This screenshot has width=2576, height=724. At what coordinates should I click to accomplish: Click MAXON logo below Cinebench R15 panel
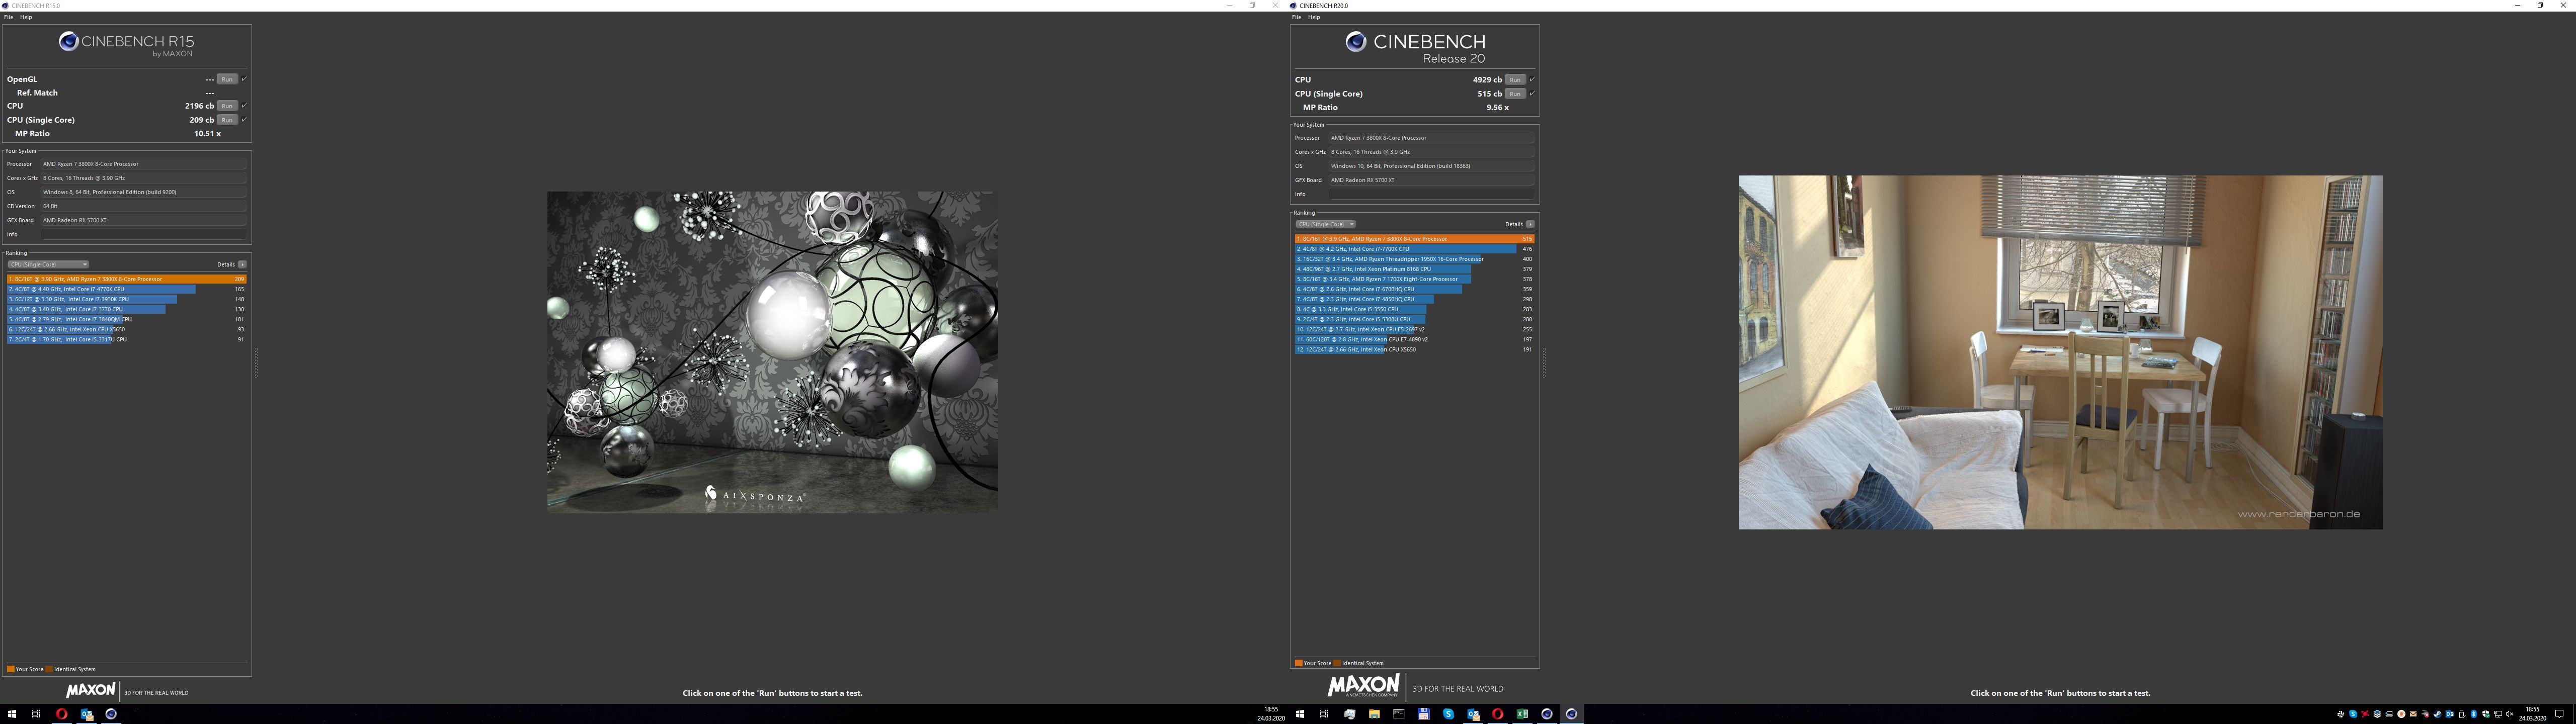(91, 690)
